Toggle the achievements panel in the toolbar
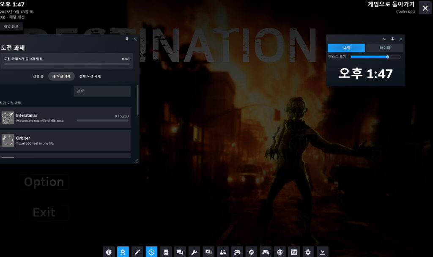The width and height of the screenshot is (433, 257). coord(123,252)
